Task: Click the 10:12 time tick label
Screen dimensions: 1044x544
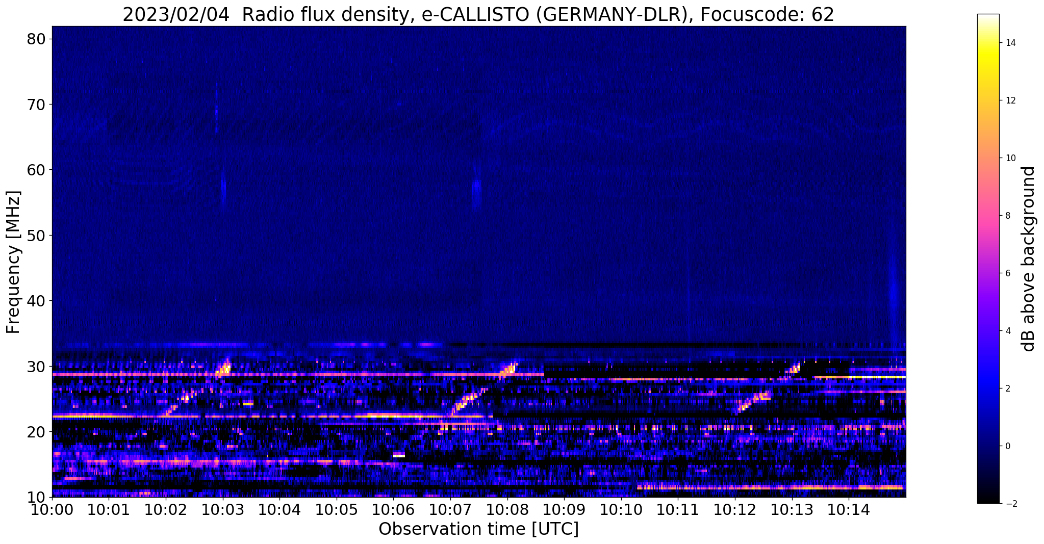Action: point(735,509)
